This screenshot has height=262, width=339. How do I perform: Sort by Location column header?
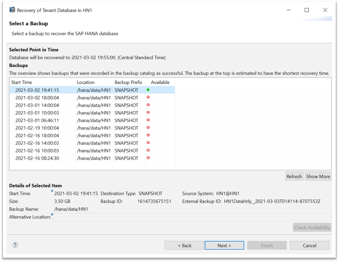click(x=94, y=82)
